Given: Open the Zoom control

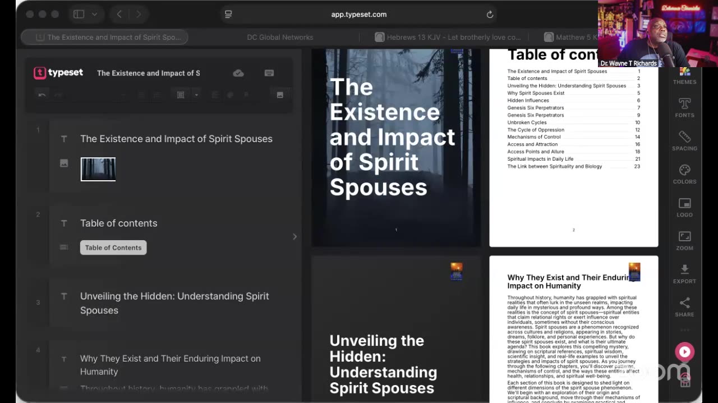Looking at the screenshot, I should (684, 241).
